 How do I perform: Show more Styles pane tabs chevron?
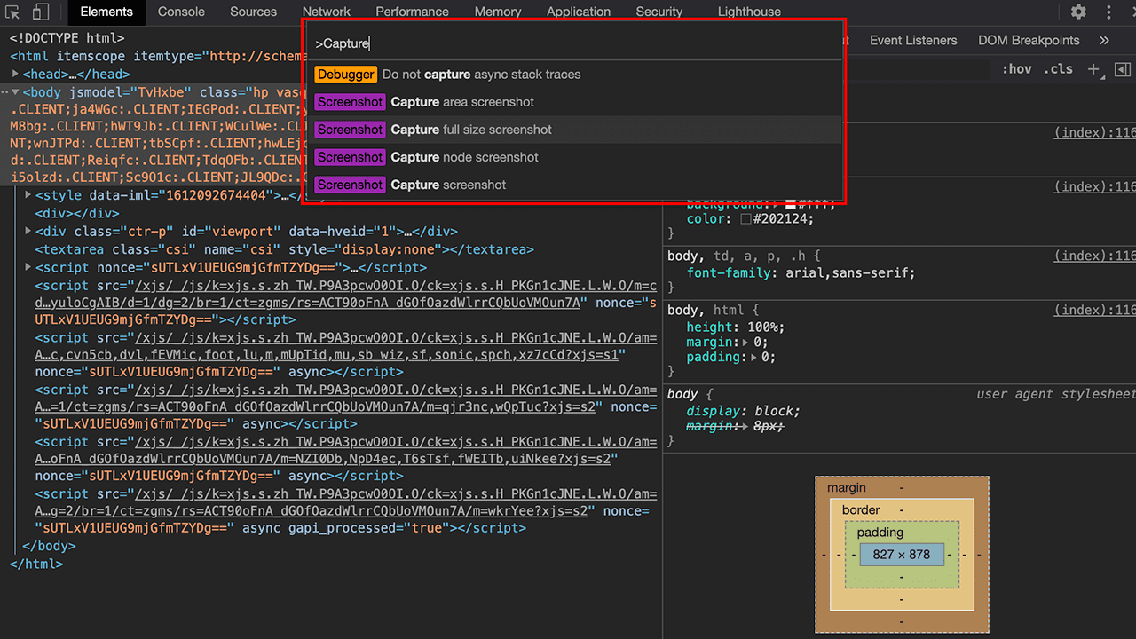pos(1104,41)
